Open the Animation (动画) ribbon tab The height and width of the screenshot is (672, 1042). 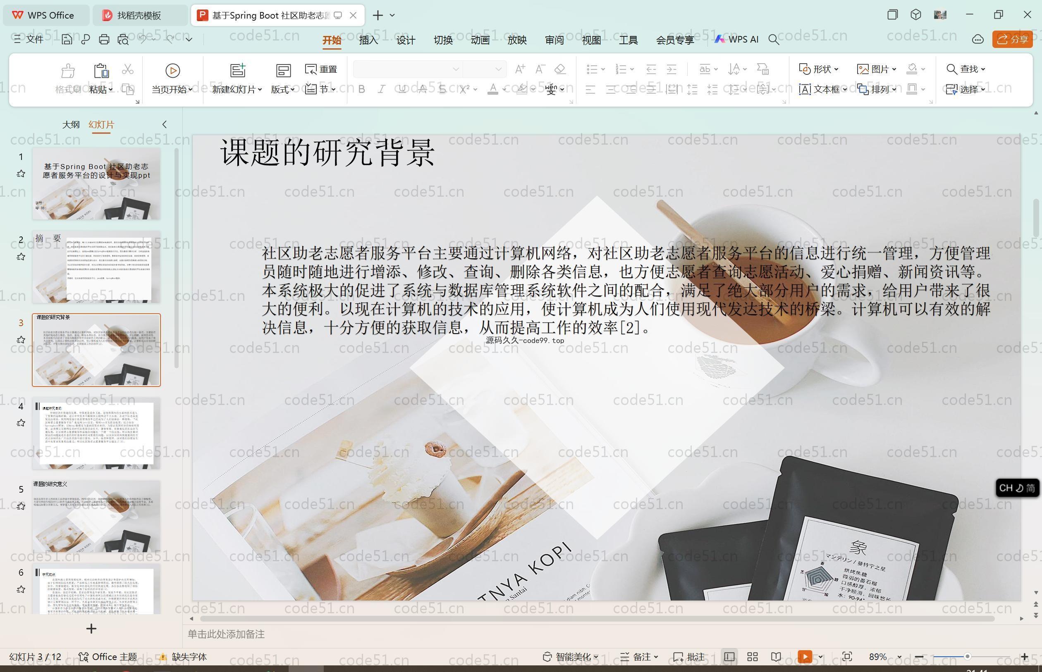480,40
